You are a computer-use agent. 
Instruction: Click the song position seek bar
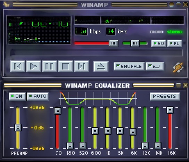coord(97,53)
